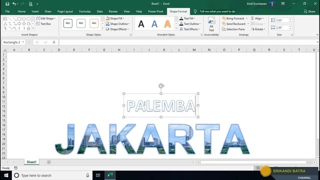Click Send Backward button
This screenshot has width=320, height=180.
click(x=234, y=24)
